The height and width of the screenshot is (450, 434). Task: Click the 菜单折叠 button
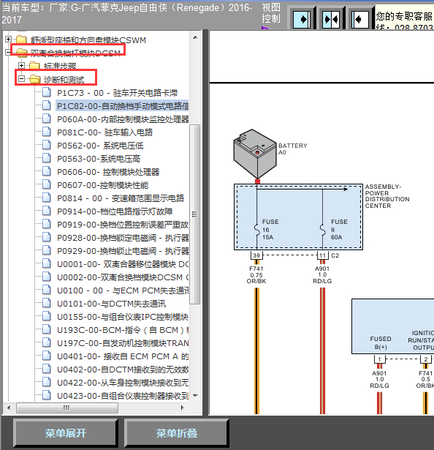pos(176,433)
